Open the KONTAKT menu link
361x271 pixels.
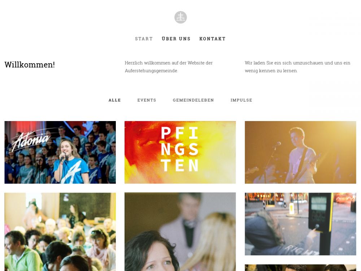click(213, 39)
